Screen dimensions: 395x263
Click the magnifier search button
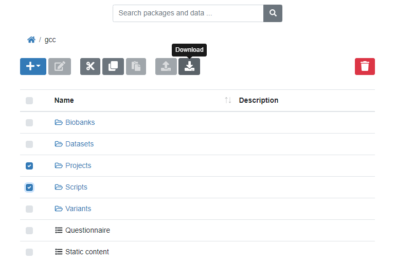pyautogui.click(x=273, y=13)
